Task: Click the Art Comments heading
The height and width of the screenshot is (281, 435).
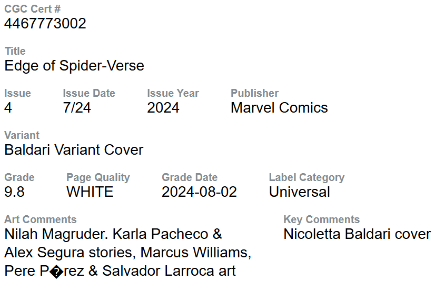Action: pos(41,219)
